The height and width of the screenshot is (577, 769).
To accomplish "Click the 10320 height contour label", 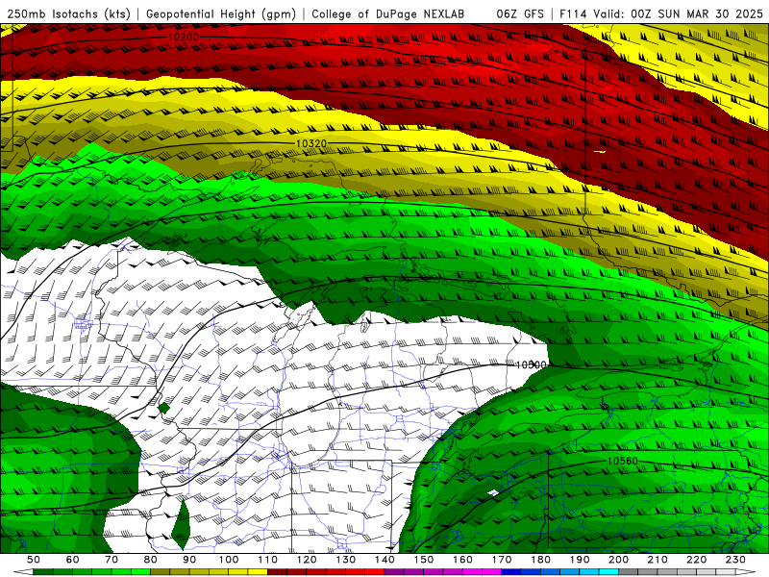I will 311,143.
